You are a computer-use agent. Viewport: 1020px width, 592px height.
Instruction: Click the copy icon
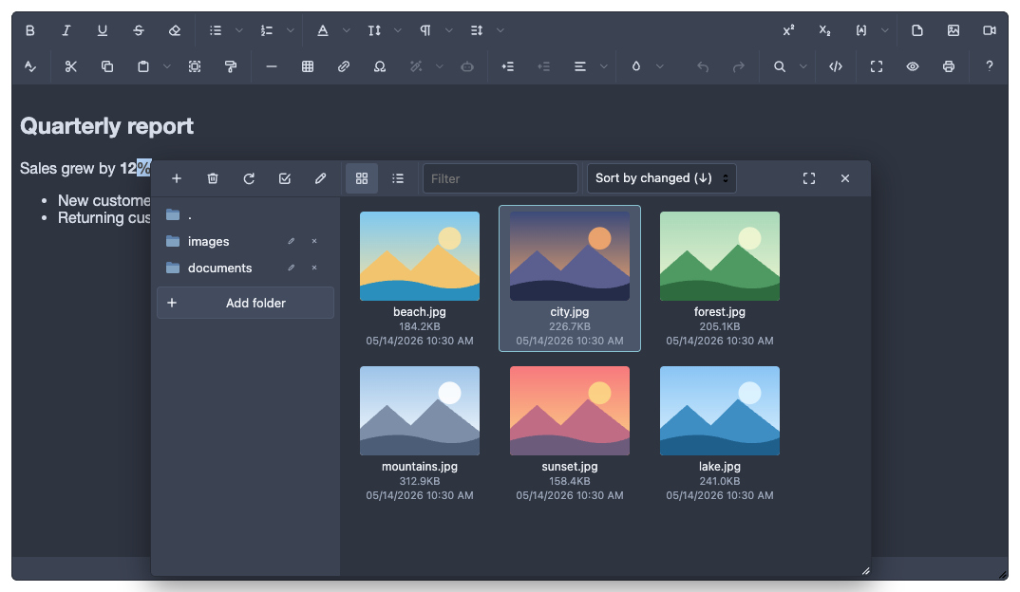point(107,66)
